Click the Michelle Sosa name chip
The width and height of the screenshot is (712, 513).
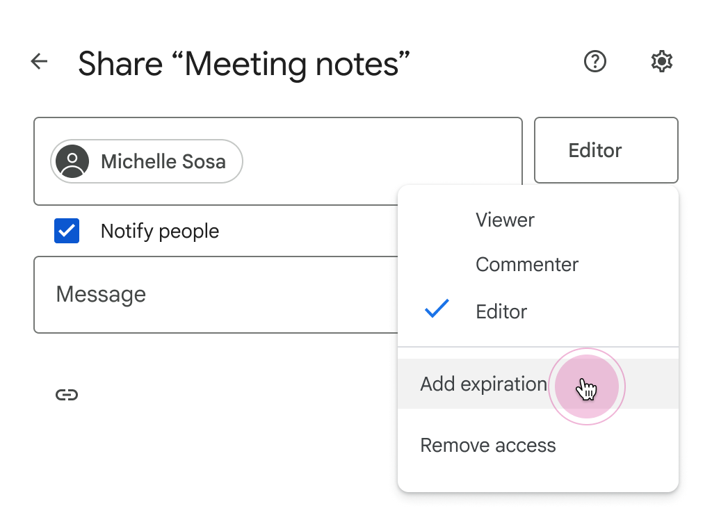pos(163,162)
